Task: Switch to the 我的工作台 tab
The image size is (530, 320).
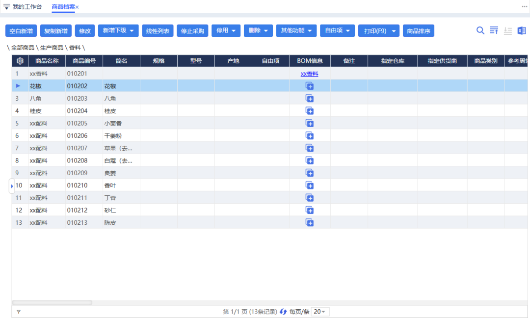Action: click(26, 7)
